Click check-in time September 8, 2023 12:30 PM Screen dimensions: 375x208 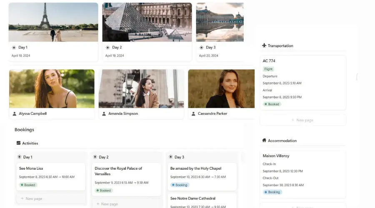coord(282,171)
